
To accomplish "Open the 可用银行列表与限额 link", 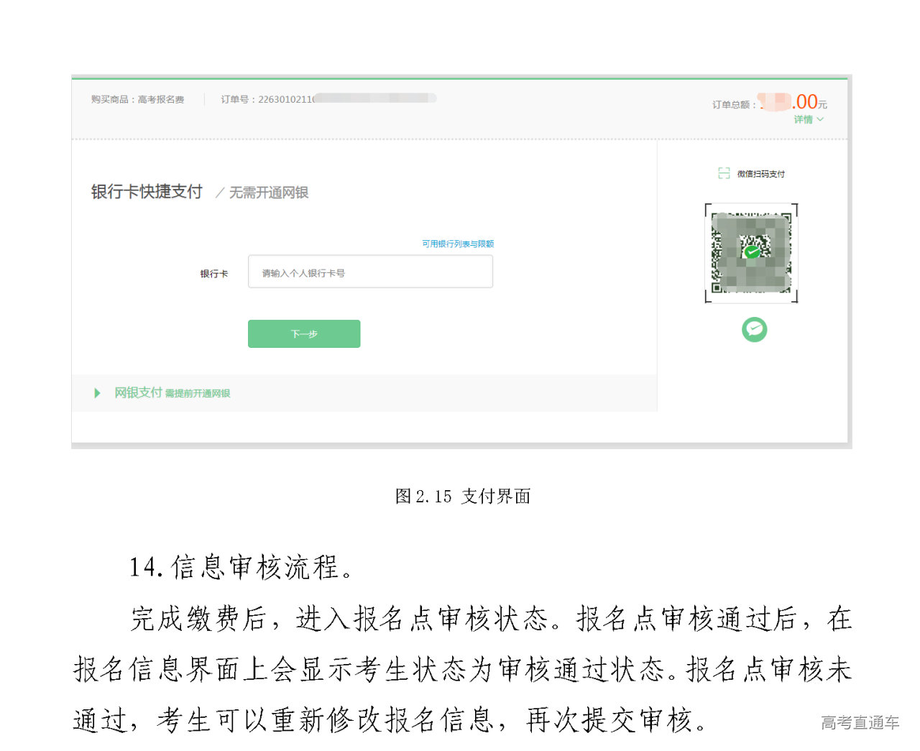I will coord(457,244).
